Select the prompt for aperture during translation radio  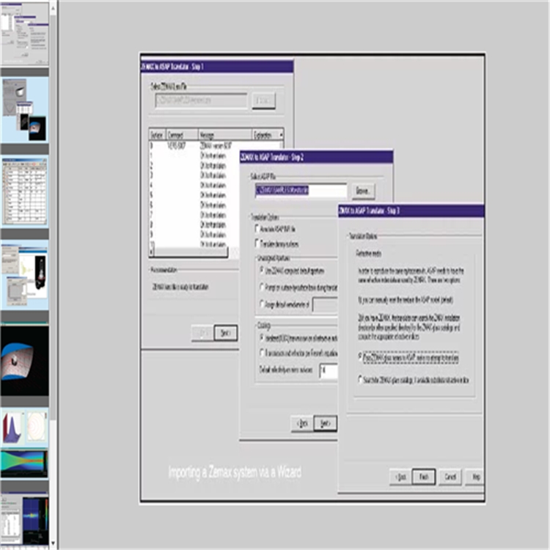tap(262, 287)
